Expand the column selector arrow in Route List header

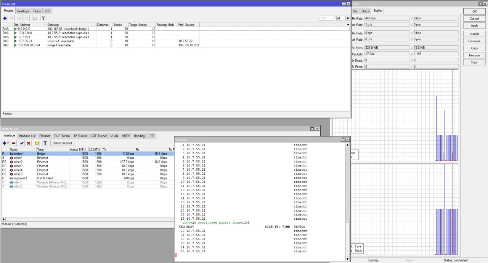click(348, 25)
